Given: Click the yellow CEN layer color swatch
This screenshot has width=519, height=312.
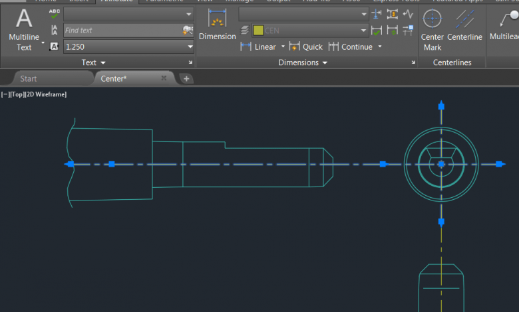Looking at the screenshot, I should 258,31.
